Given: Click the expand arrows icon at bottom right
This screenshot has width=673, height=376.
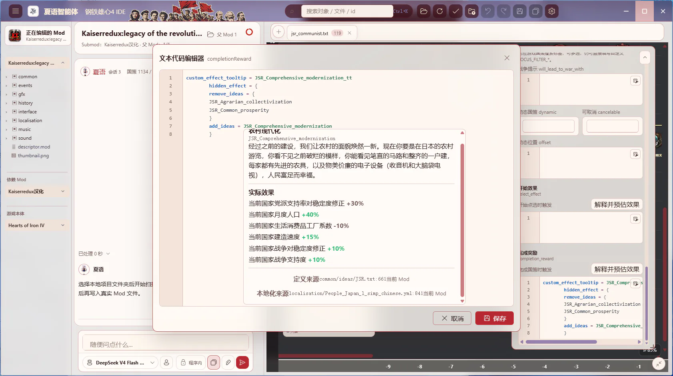Looking at the screenshot, I should tap(659, 364).
